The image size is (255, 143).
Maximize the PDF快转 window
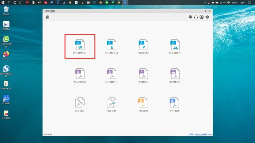click(205, 11)
